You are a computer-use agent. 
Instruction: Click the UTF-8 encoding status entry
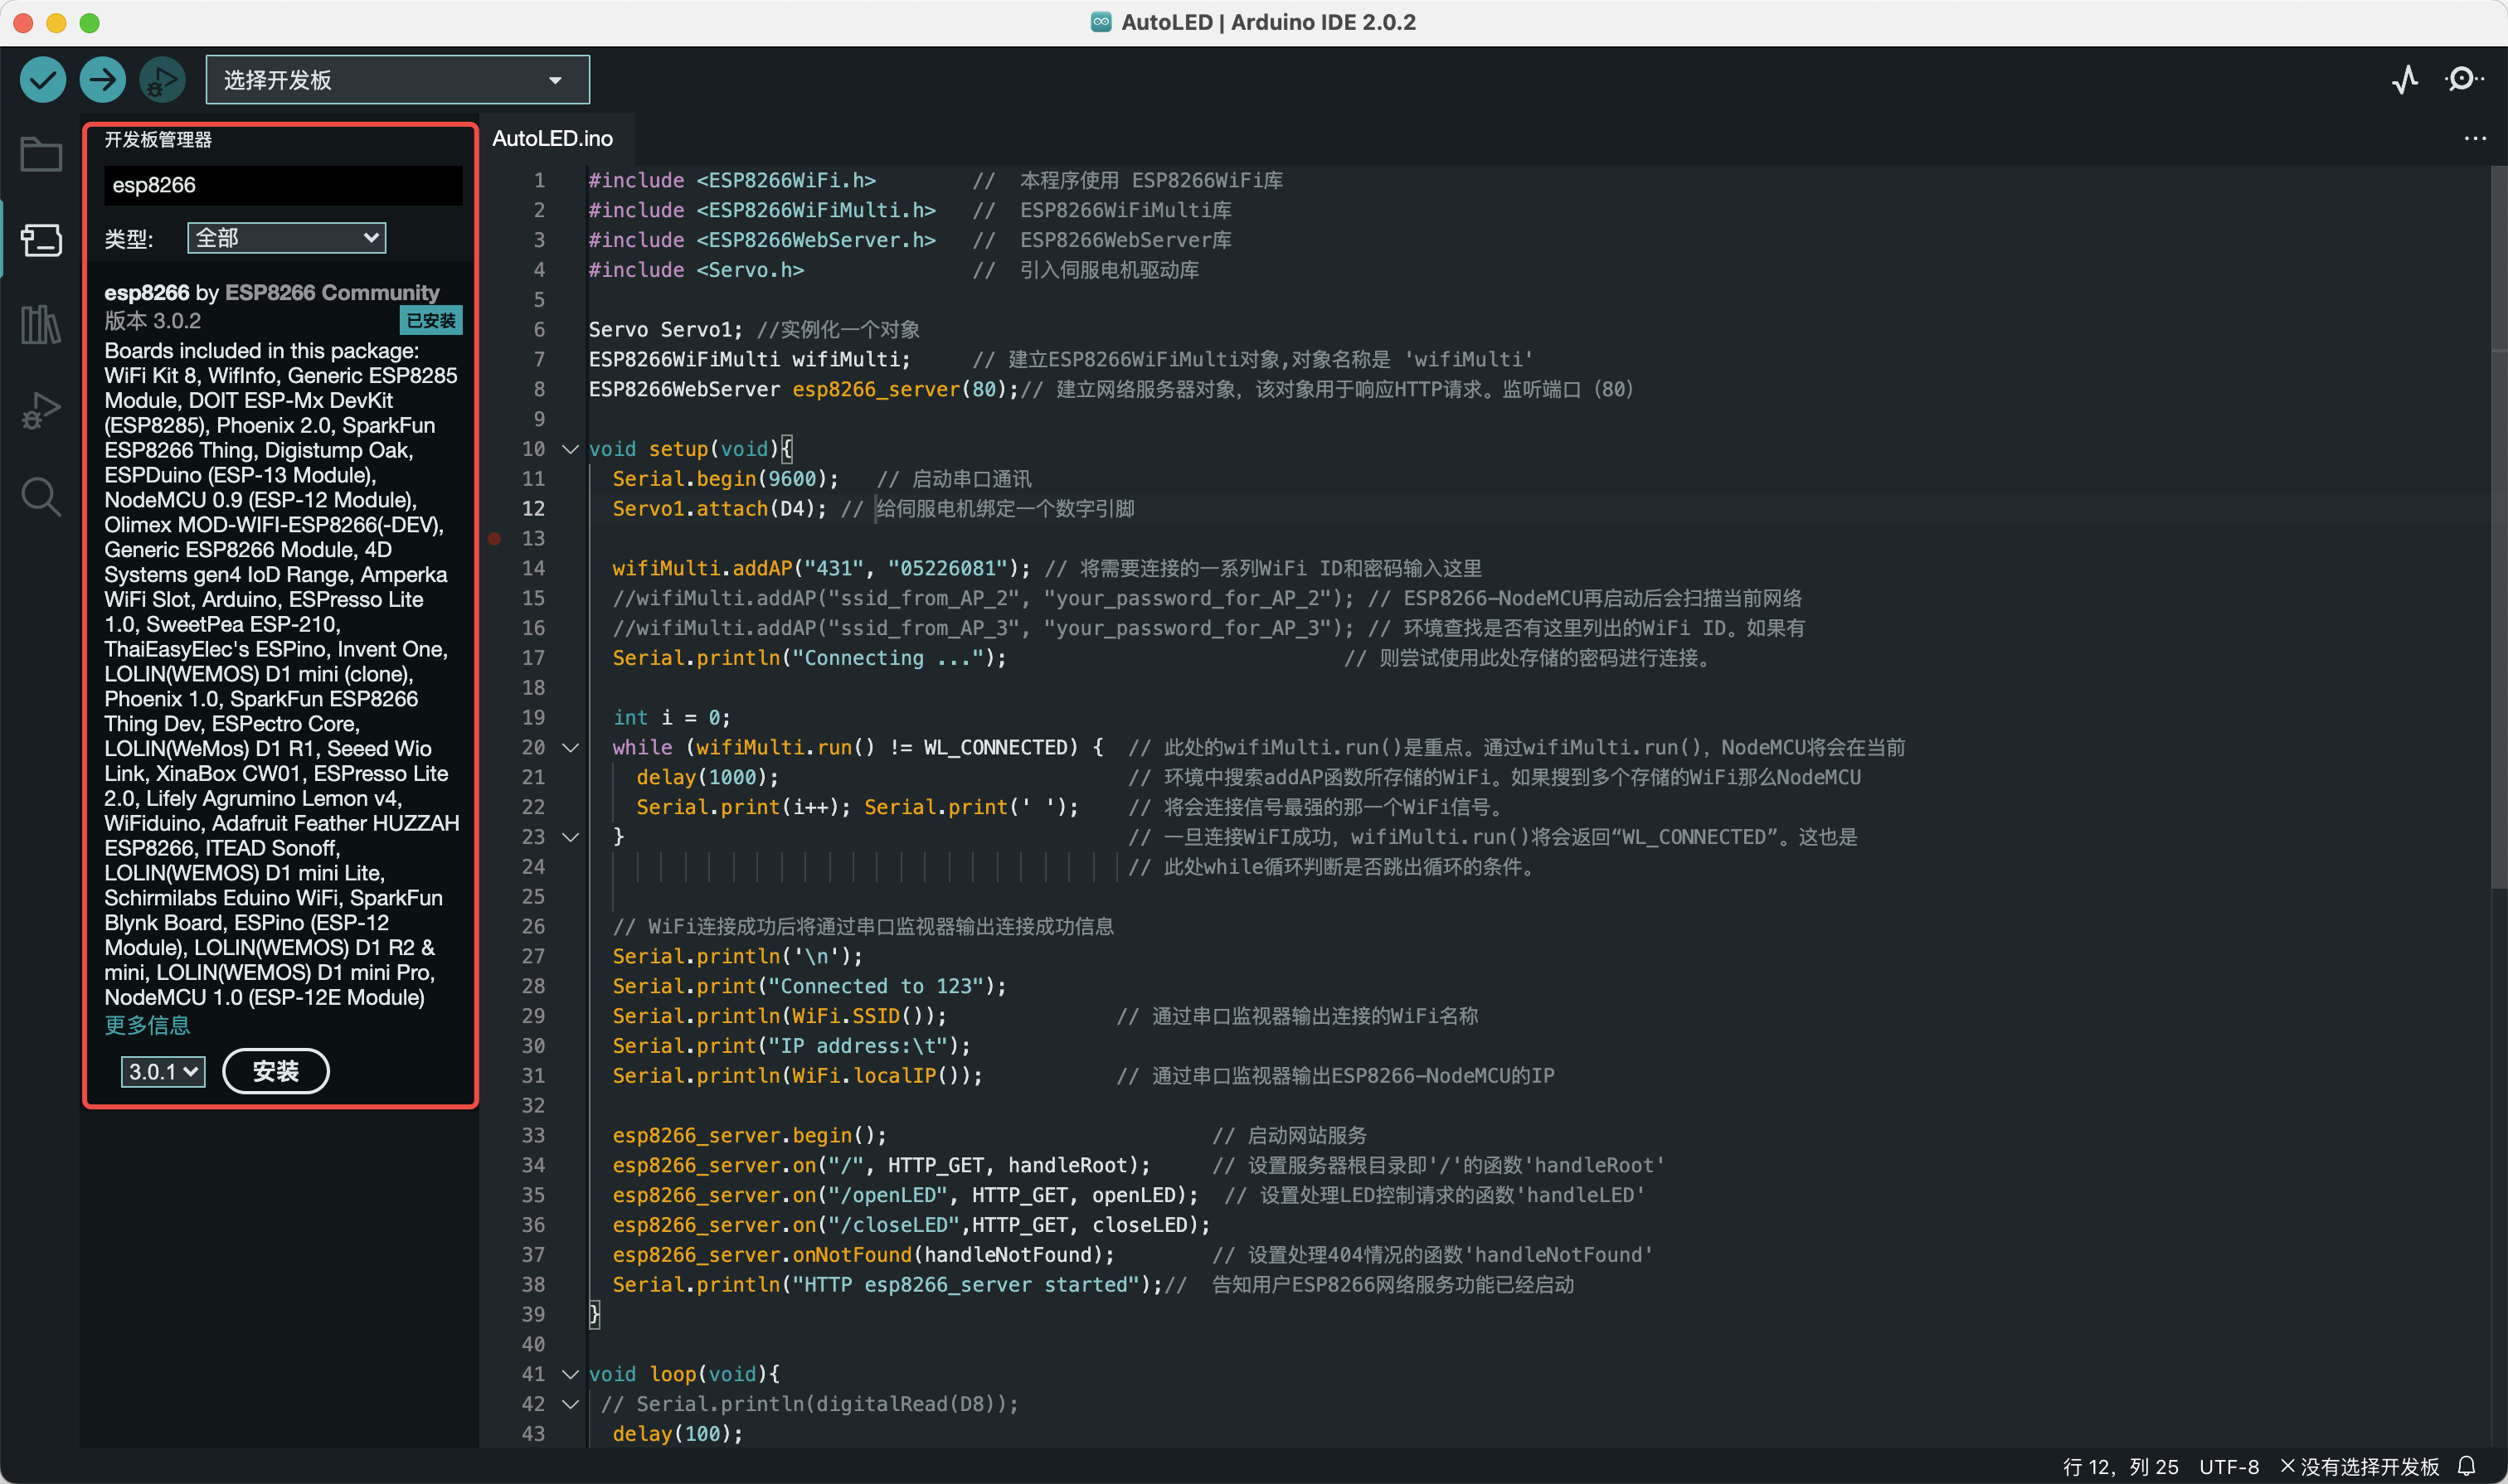2229,1467
